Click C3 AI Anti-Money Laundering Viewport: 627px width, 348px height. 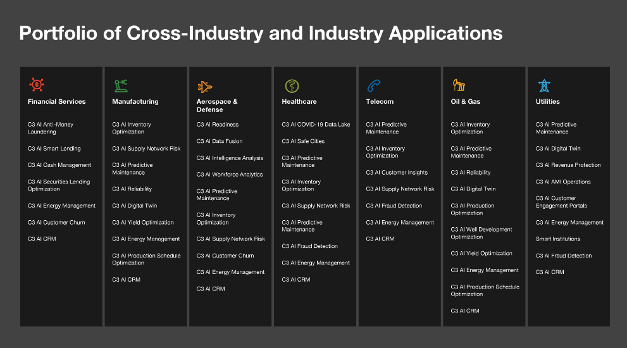click(x=51, y=128)
